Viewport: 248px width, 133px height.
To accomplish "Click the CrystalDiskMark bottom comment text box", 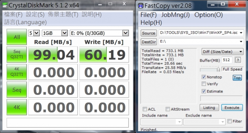I will [68, 123].
